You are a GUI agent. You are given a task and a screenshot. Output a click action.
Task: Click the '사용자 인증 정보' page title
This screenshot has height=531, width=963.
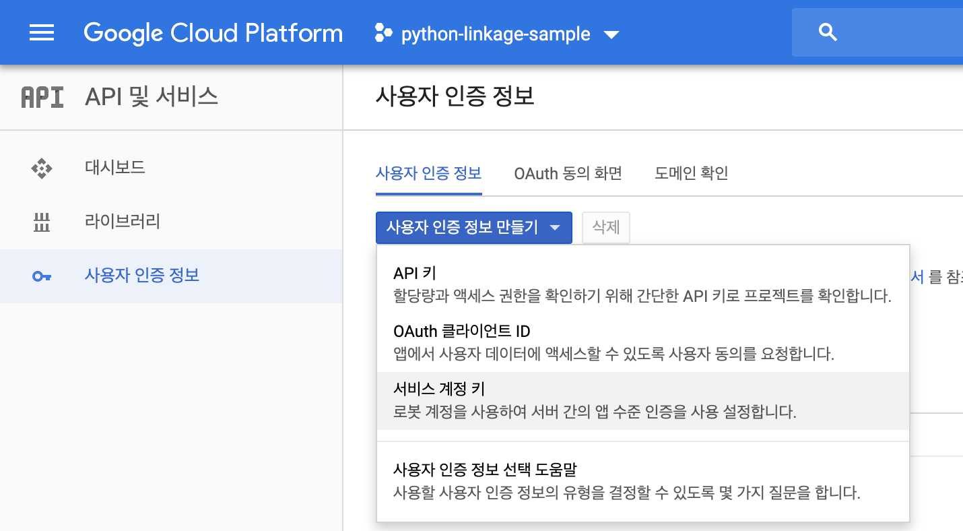pos(455,96)
